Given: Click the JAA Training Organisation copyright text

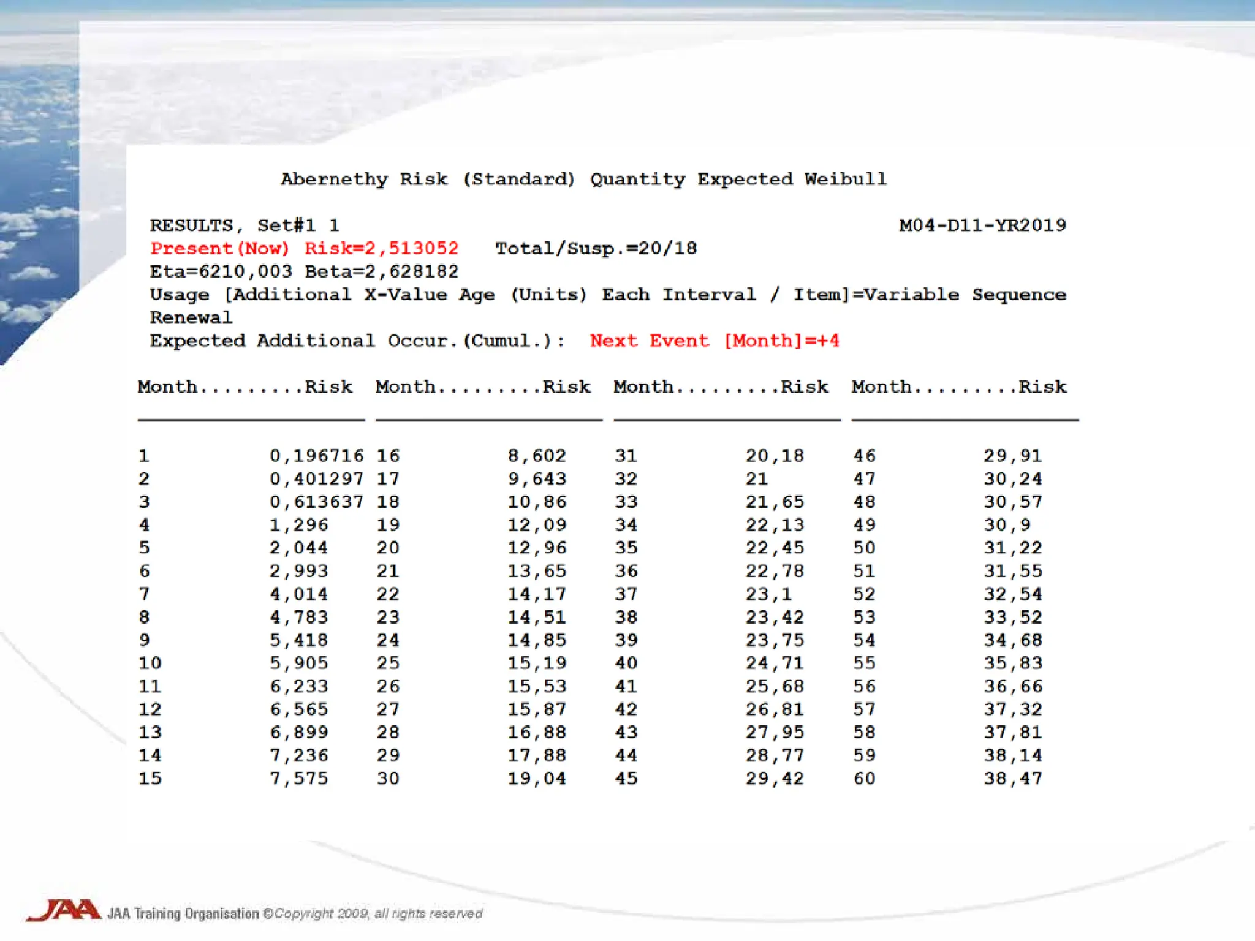Looking at the screenshot, I should click(x=295, y=914).
